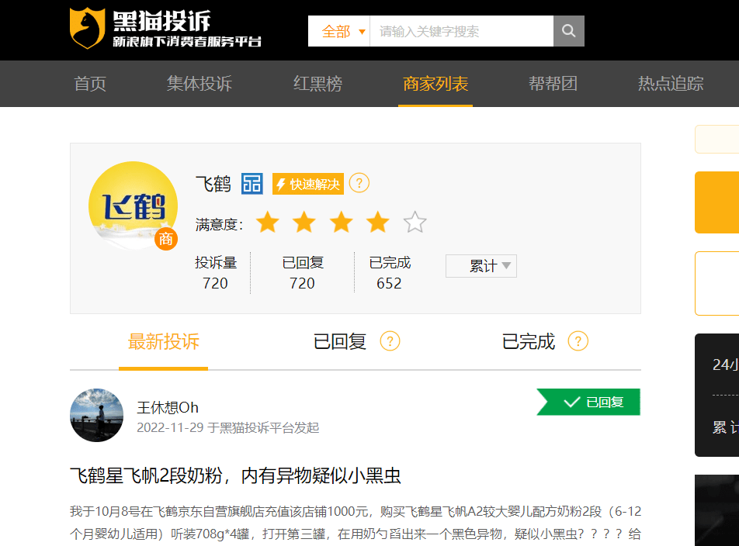Screen dimensions: 739x546
Task: Open the 首页 navigation item
Action: tap(90, 84)
